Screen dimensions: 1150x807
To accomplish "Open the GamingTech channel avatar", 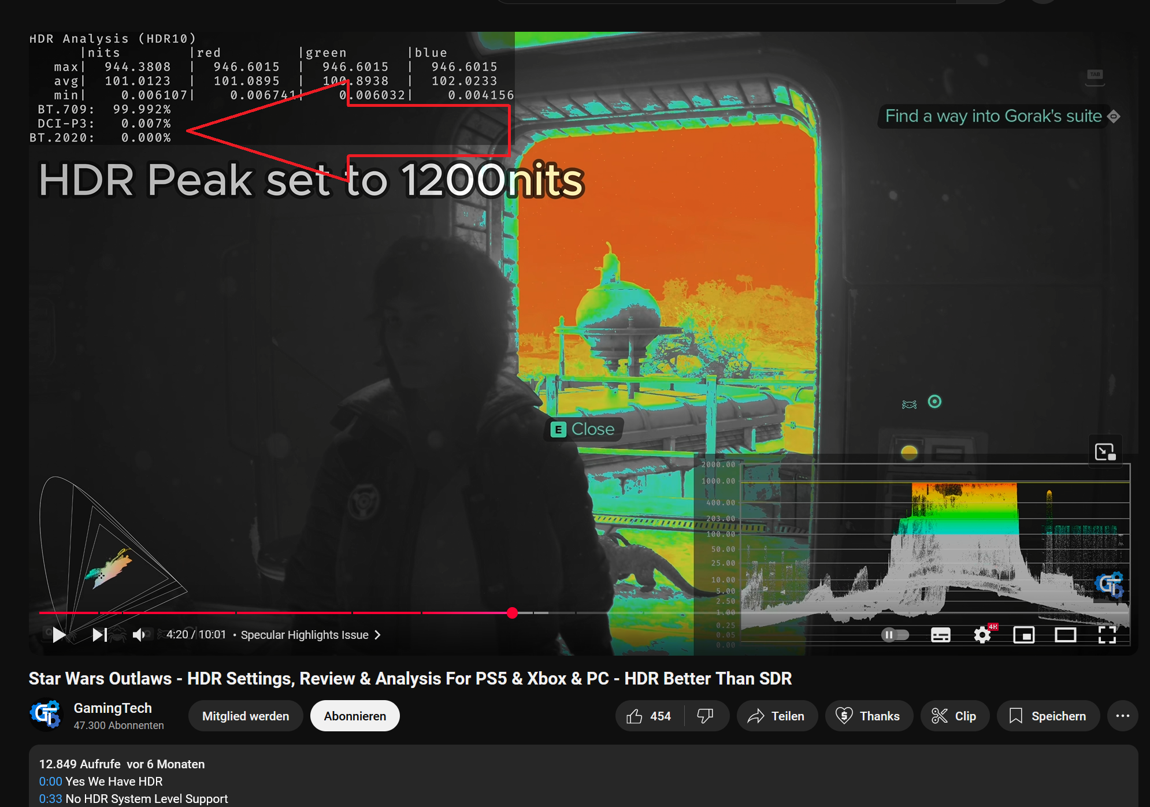I will click(46, 715).
